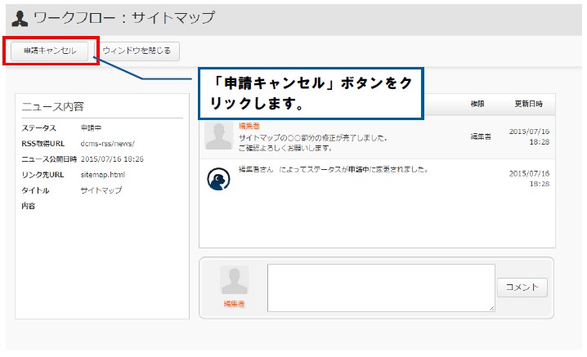Image resolution: width=587 pixels, height=357 pixels.
Task: Click the comment text サイトマップの○○部分の修正
Action: pos(313,138)
